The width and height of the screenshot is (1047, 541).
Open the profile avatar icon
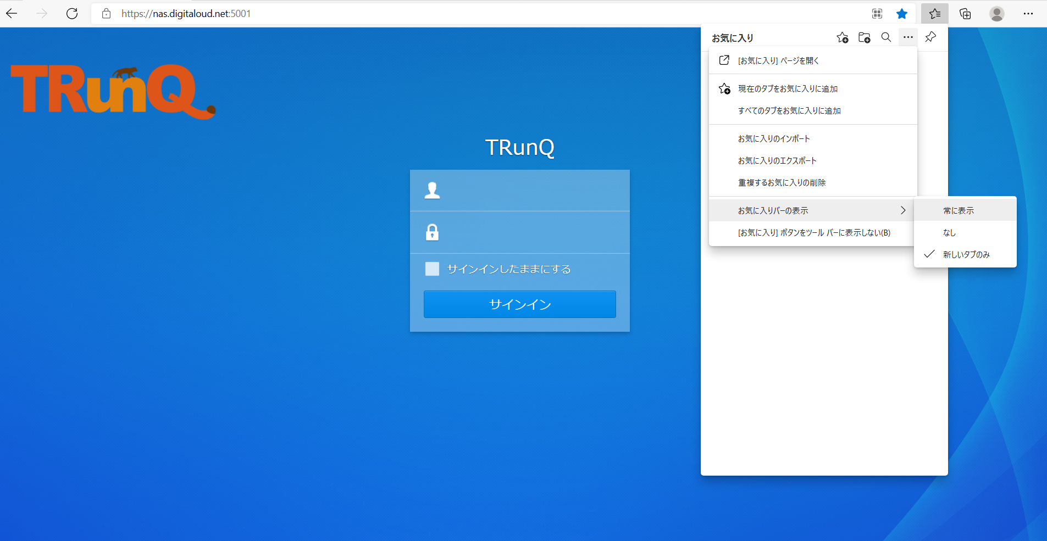click(x=997, y=14)
